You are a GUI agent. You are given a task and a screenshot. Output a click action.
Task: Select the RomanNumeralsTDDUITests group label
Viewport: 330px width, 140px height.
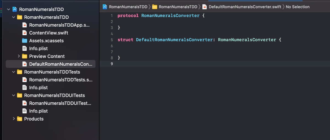54,96
